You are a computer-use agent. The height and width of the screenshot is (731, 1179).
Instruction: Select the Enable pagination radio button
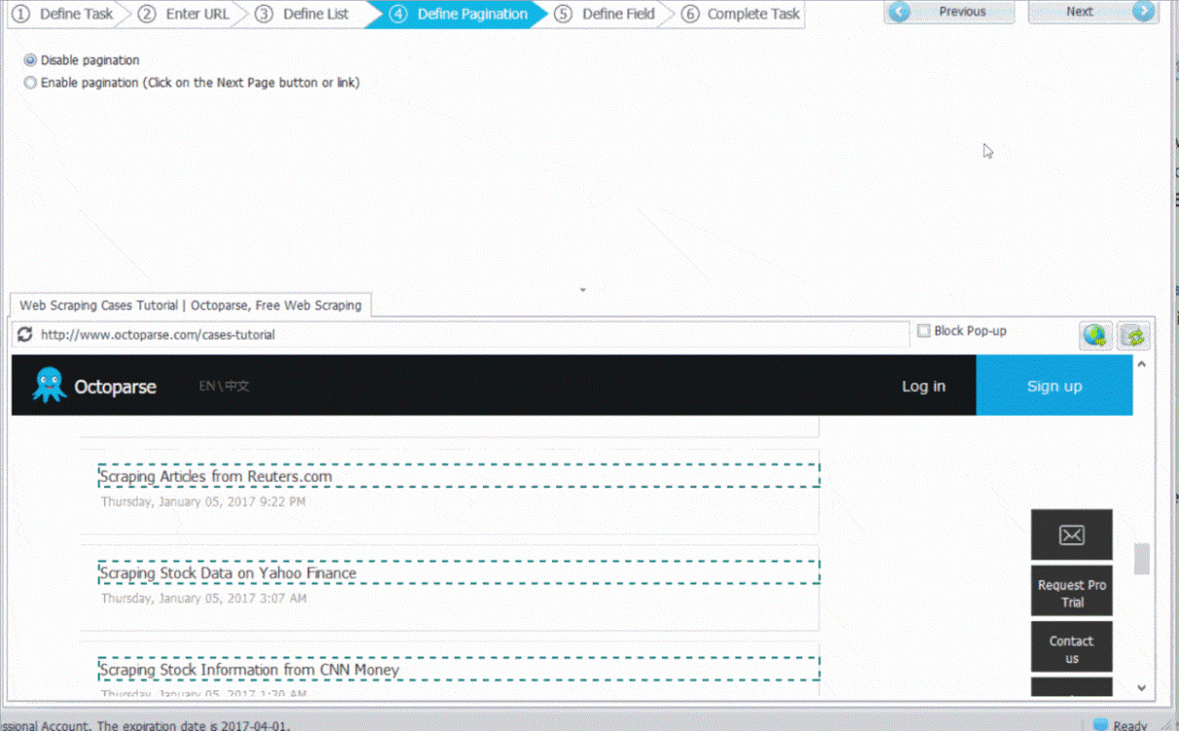[x=30, y=83]
